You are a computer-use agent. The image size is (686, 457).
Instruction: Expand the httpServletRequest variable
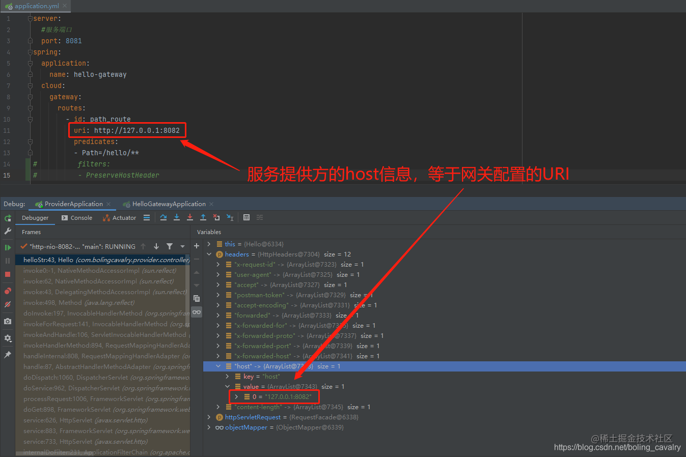click(209, 417)
